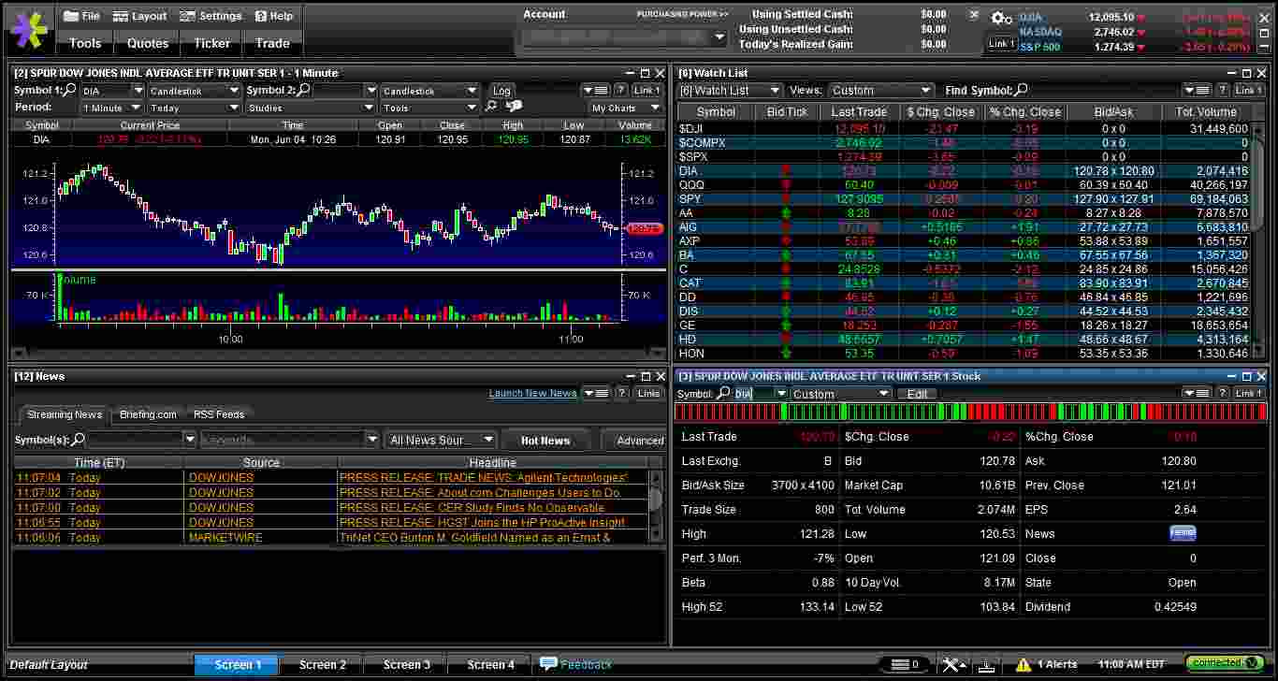Viewport: 1278px width, 681px height.
Task: Open the Settings menu
Action: 211,16
